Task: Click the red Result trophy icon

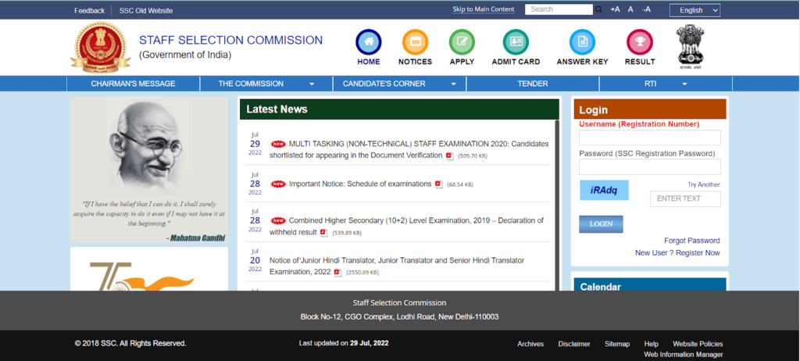Action: coord(639,42)
